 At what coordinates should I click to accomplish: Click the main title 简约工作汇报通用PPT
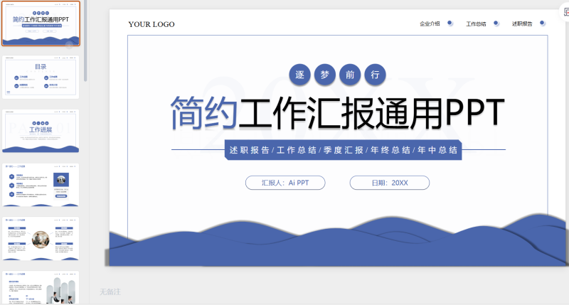coord(337,113)
